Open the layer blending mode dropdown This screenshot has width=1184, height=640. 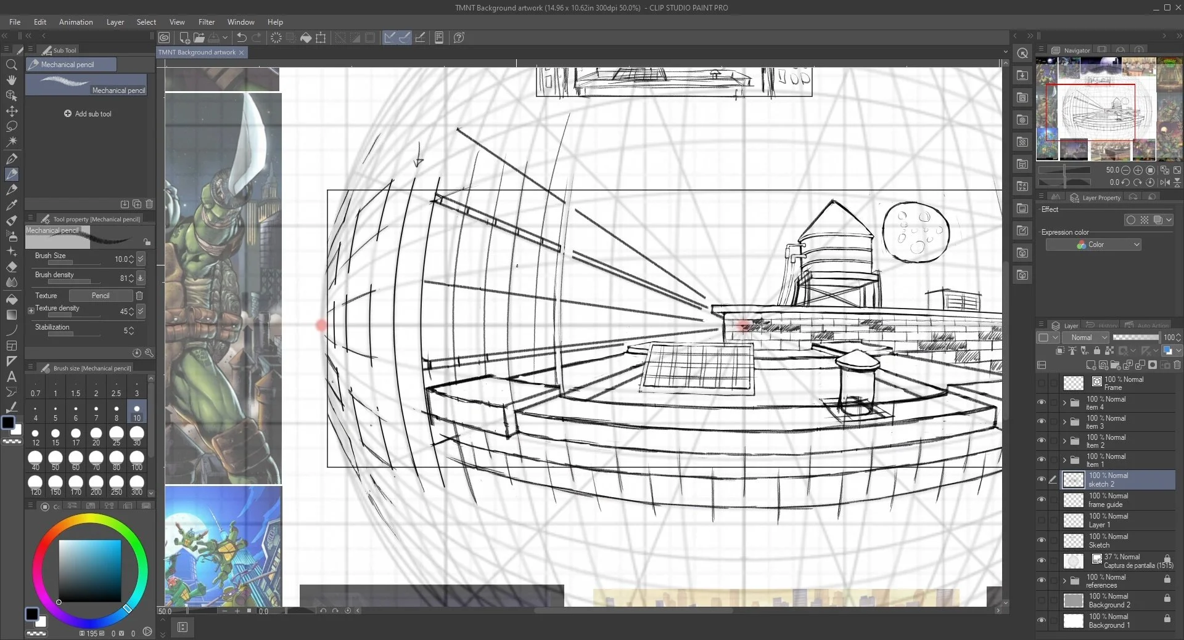pos(1086,338)
